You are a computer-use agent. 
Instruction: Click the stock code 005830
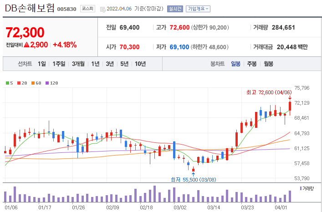(67, 9)
